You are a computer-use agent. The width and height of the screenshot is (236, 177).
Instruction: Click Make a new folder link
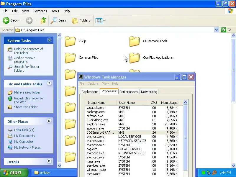(x=27, y=92)
